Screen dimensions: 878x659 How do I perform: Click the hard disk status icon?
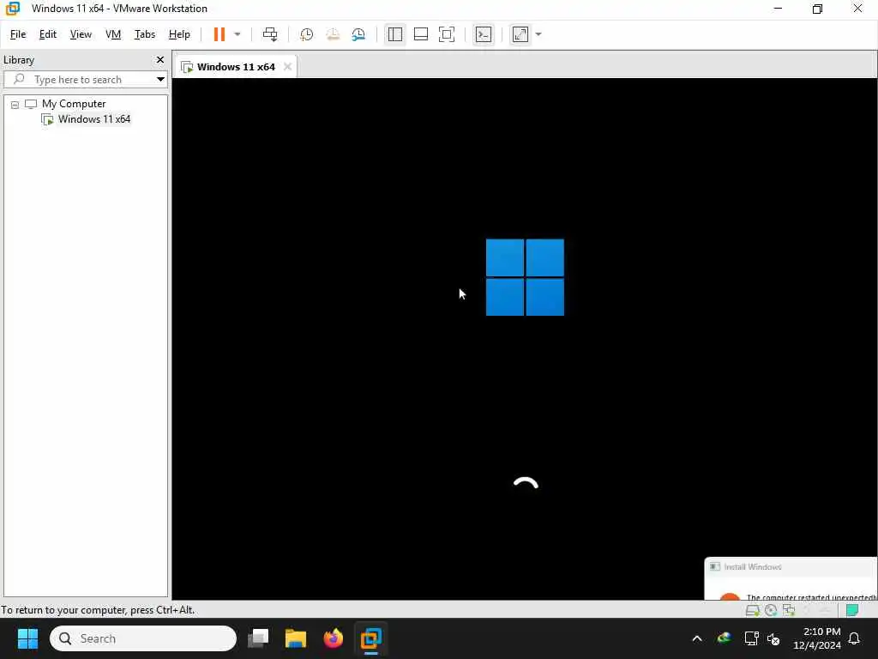753,610
